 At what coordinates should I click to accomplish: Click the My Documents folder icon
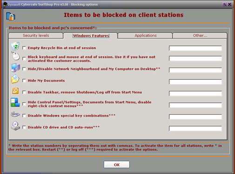point(15,79)
